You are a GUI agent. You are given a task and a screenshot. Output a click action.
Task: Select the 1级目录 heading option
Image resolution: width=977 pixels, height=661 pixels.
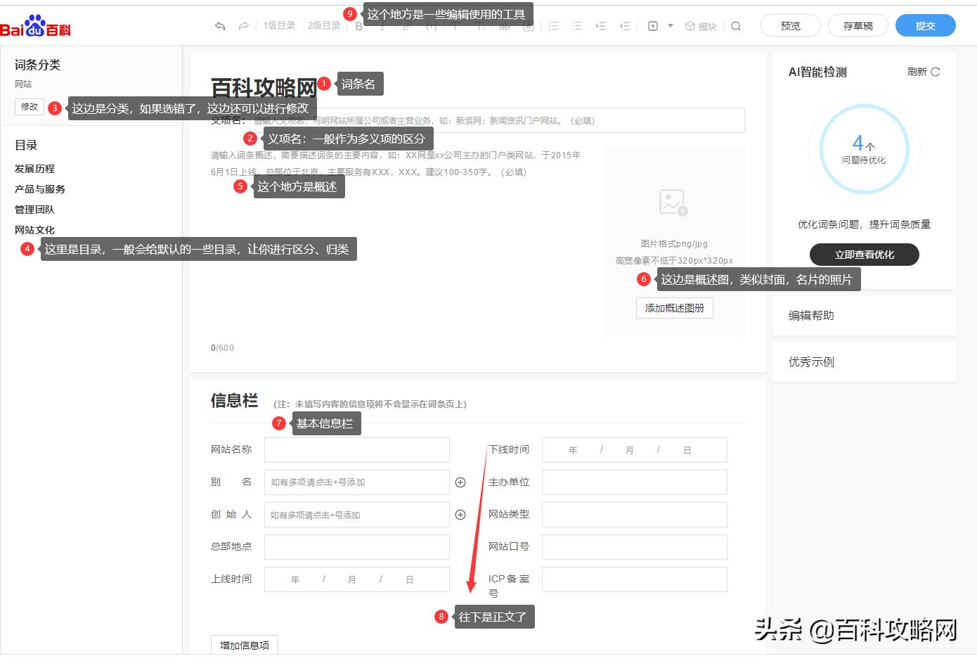point(279,25)
